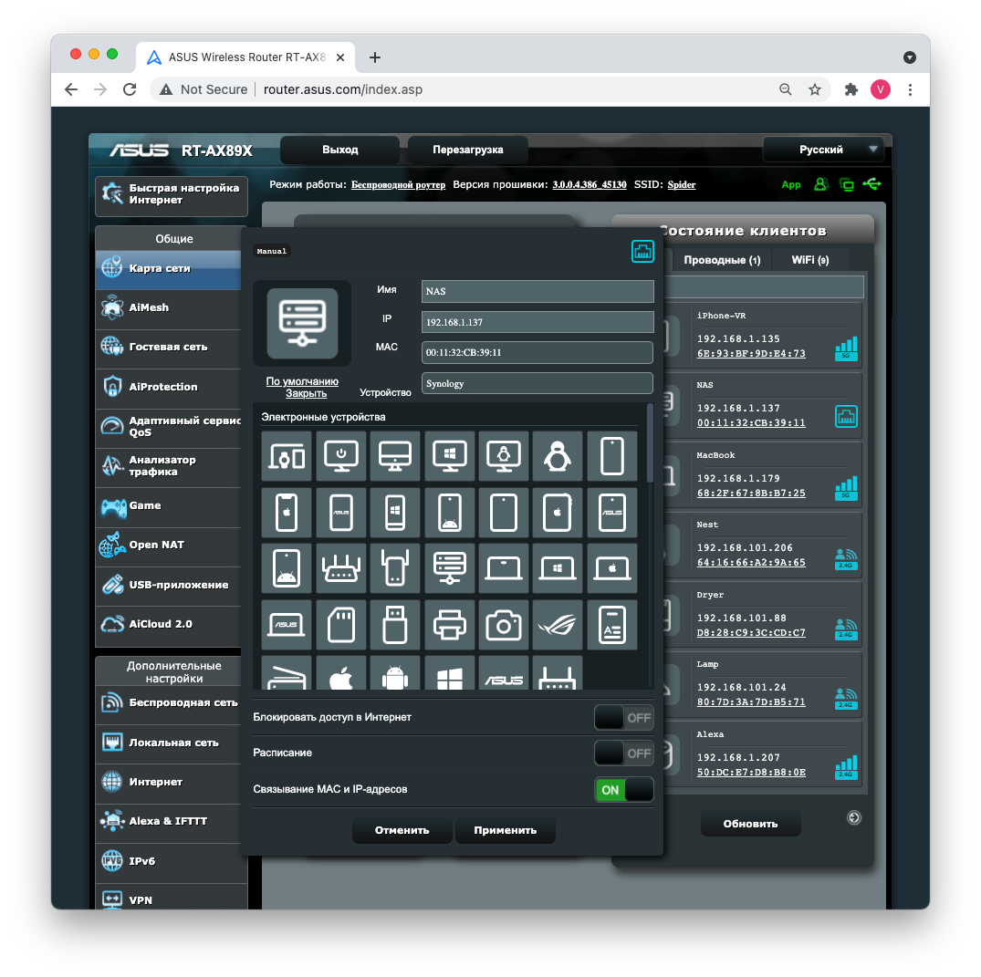Open Быстрая настройка Интернет wizard

pos(172,196)
